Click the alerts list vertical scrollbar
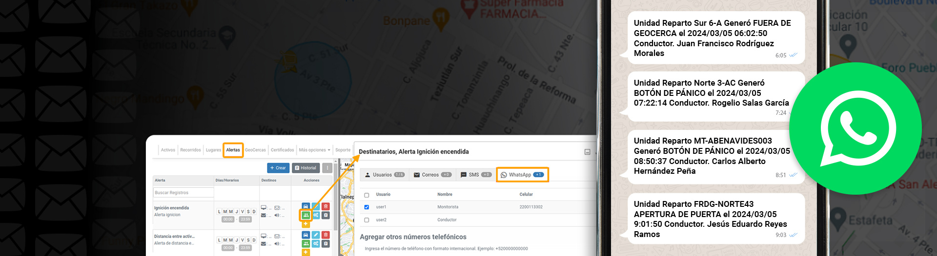Image resolution: width=937 pixels, height=256 pixels. [336, 195]
